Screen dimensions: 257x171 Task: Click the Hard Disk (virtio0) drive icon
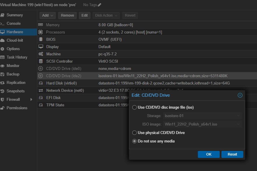[x=41, y=83]
